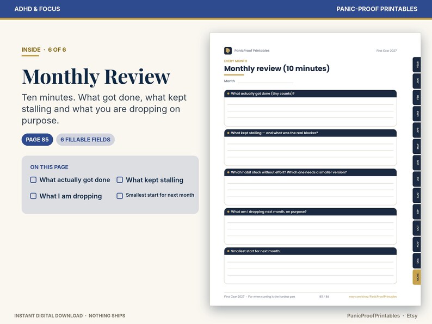This screenshot has width=432, height=324.
Task: Check the Smallest start for next month box
Action: pos(120,196)
